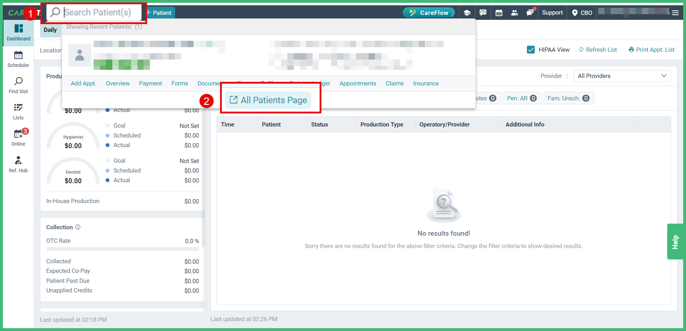
Task: Open the patients icon in the top navbar
Action: tap(514, 12)
